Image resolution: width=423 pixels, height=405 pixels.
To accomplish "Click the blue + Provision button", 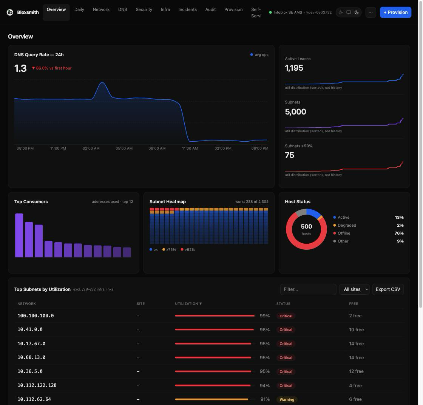I will [x=395, y=12].
